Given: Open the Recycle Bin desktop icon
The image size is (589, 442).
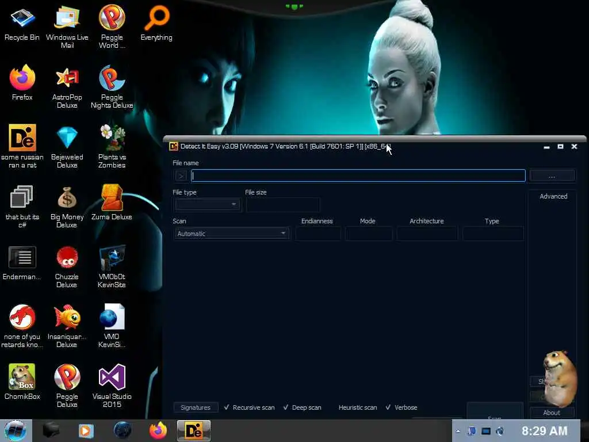Looking at the screenshot, I should pos(22,23).
